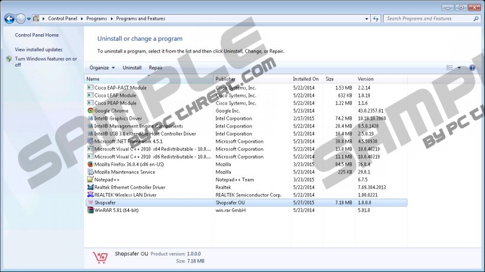485x272 pixels.
Task: Click Repair in the toolbar
Action: click(x=156, y=68)
